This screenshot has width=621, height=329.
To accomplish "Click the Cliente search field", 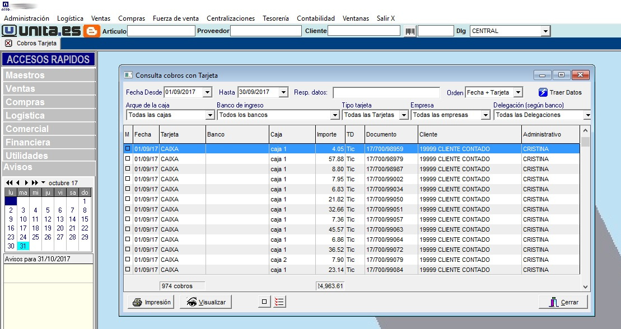I will coord(364,31).
